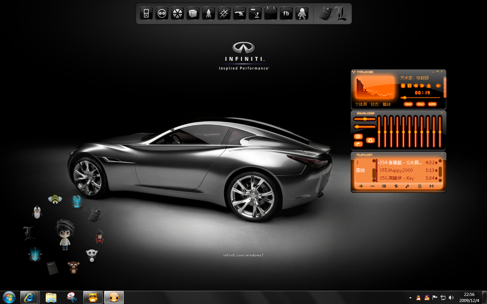487x304 pixels.
Task: Show hidden tray icons arrow
Action: coord(410,298)
